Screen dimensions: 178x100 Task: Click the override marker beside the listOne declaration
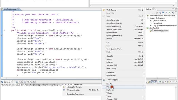(2, 36)
